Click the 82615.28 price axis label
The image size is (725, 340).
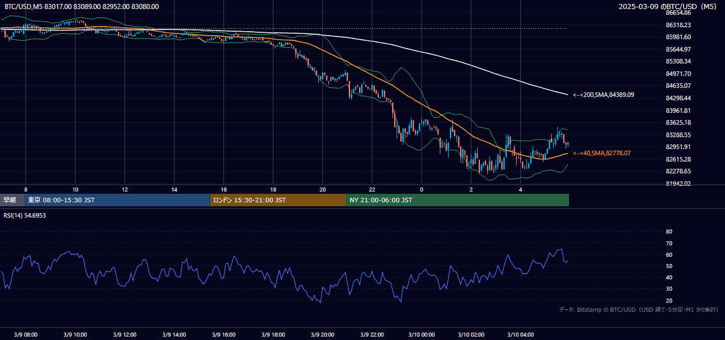point(678,159)
